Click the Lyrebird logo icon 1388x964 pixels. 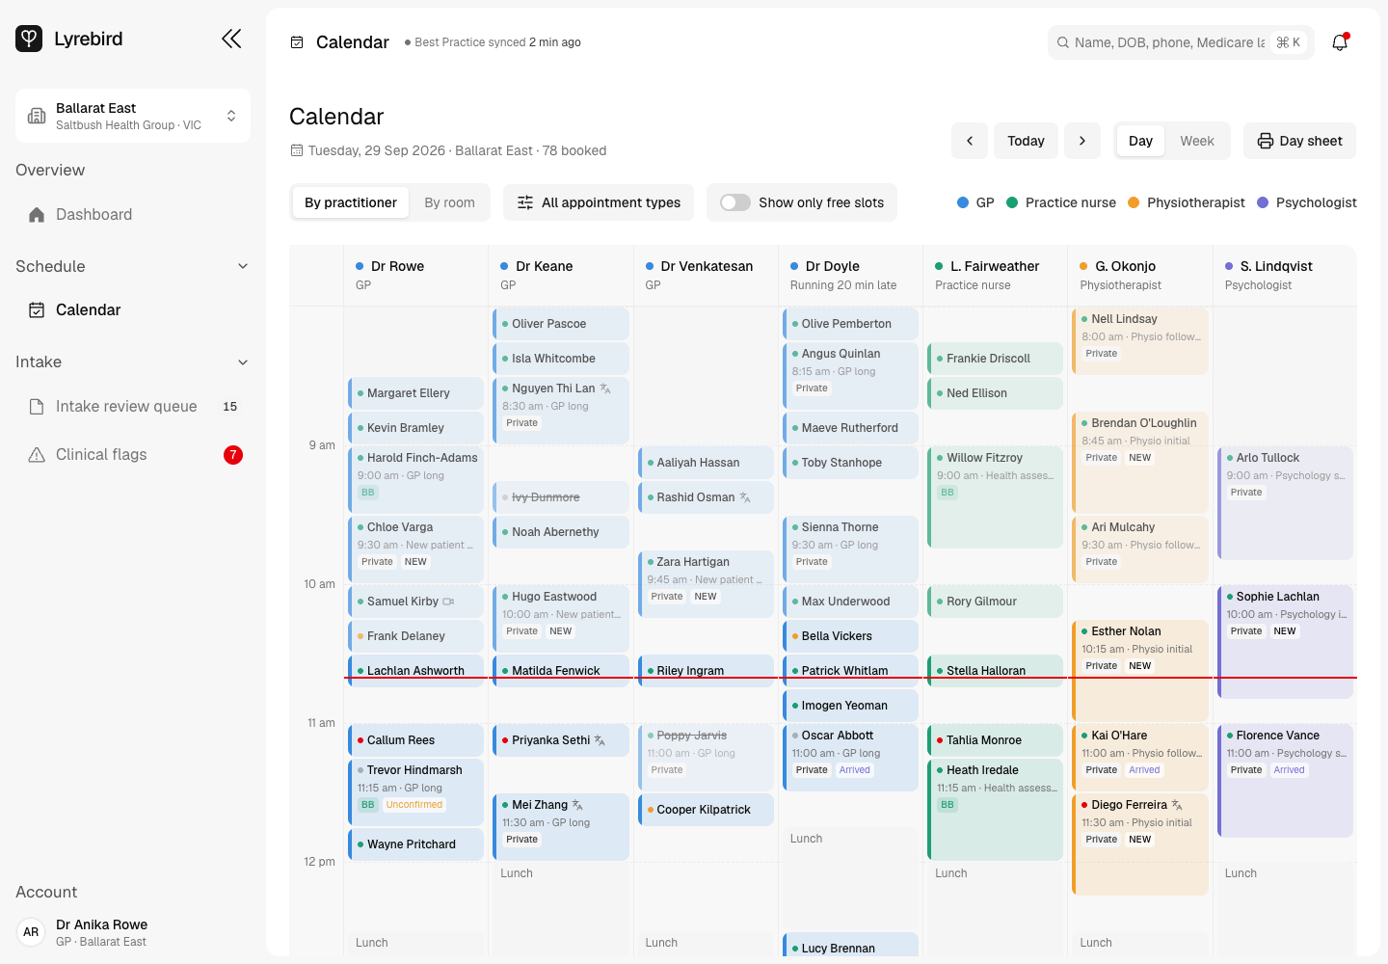click(29, 39)
